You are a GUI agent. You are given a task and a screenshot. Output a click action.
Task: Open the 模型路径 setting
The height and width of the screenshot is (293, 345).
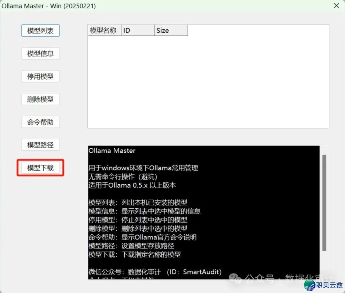point(41,145)
